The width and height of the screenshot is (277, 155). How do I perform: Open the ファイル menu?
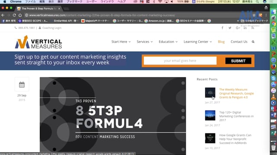[30, 2]
